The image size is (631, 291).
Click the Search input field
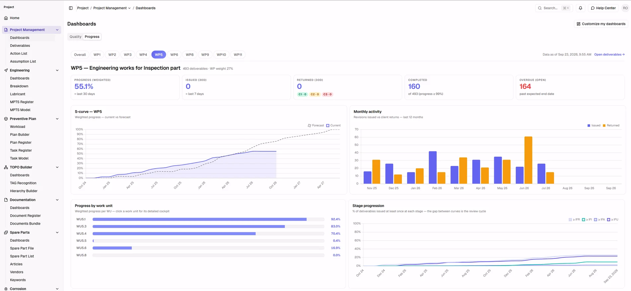[x=554, y=8]
